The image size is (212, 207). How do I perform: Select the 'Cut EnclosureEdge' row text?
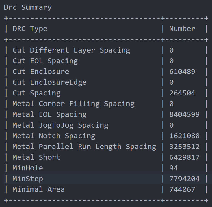(49, 82)
